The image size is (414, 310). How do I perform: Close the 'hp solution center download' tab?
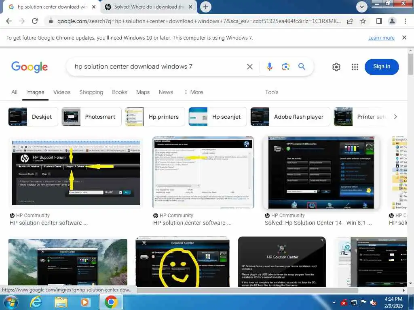(x=94, y=7)
